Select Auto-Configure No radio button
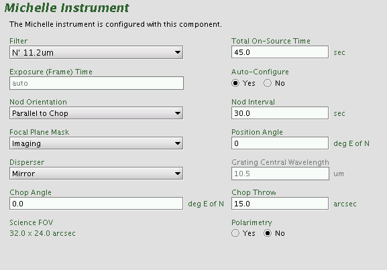The height and width of the screenshot is (270, 387). pyautogui.click(x=268, y=83)
